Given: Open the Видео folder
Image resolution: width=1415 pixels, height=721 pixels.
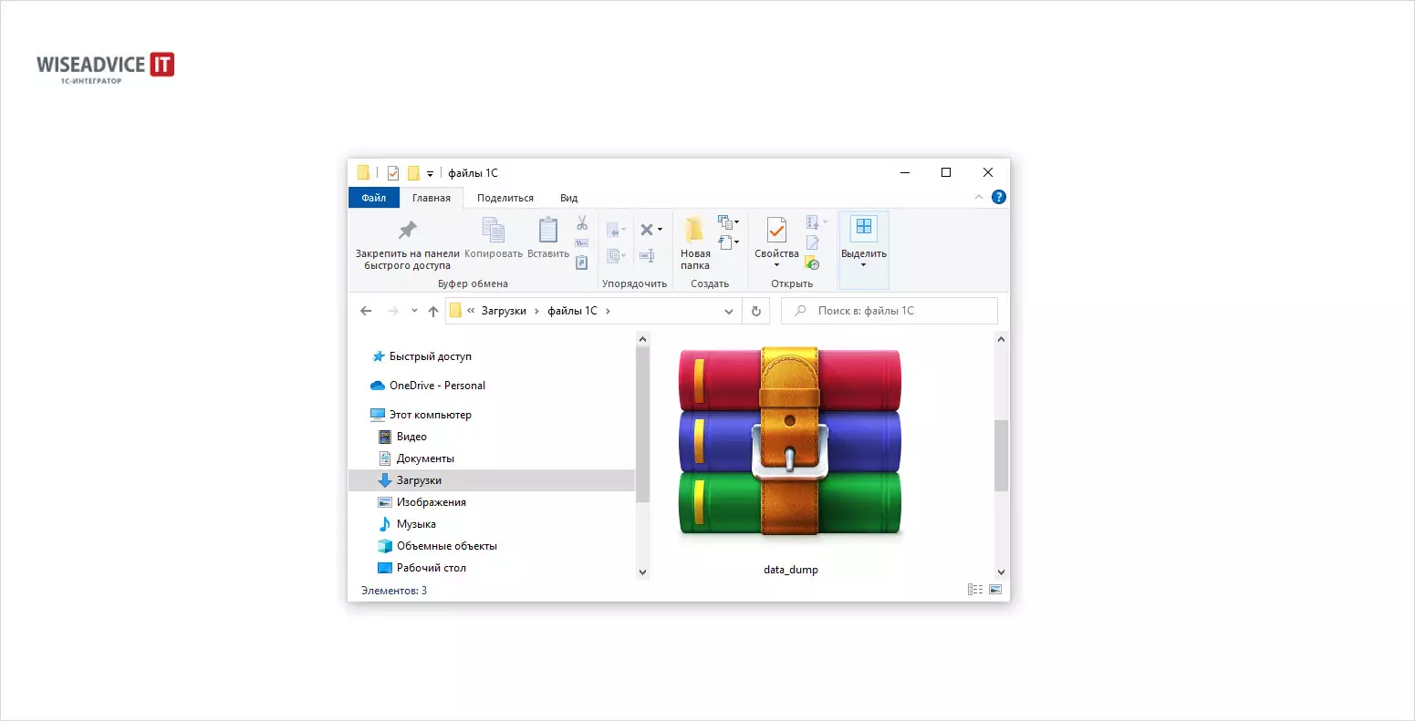Looking at the screenshot, I should 411,437.
